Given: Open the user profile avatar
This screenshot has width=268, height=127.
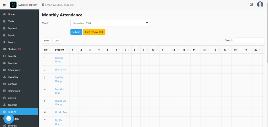Looking at the screenshot, I should pos(260,4).
